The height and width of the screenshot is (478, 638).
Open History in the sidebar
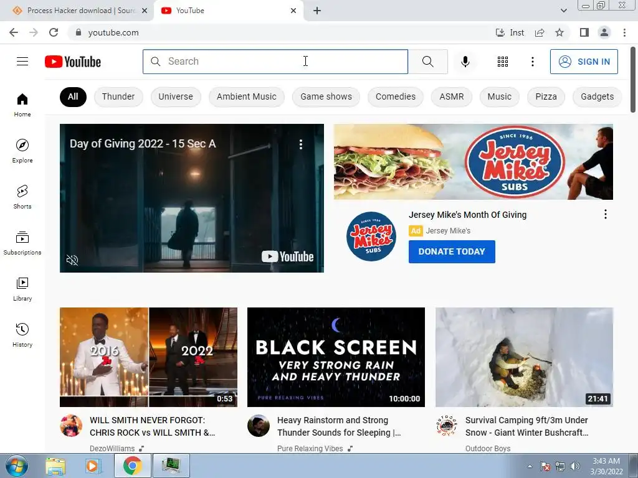(x=22, y=335)
